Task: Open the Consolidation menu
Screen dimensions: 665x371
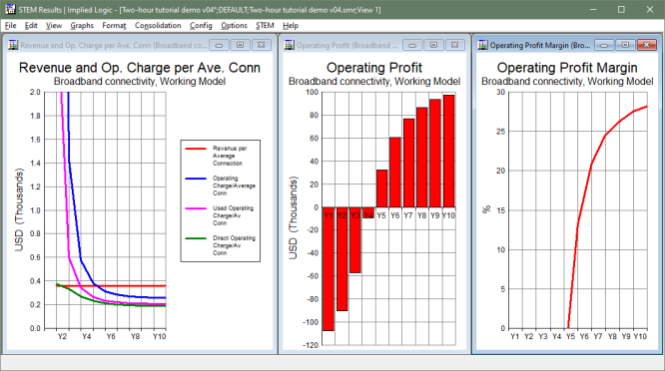Action: coord(158,26)
